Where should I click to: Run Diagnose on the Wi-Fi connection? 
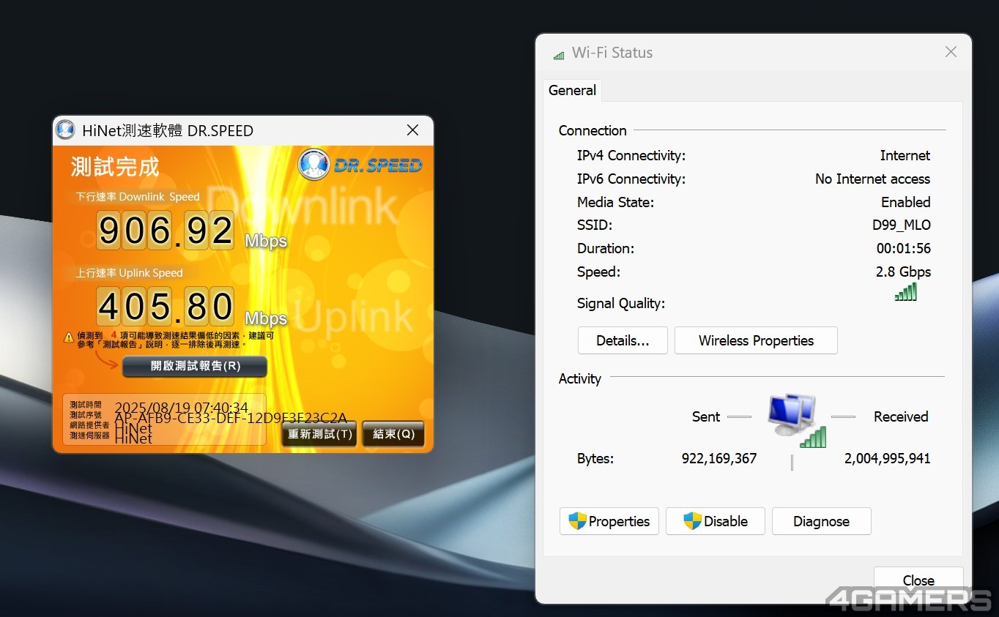(x=822, y=521)
